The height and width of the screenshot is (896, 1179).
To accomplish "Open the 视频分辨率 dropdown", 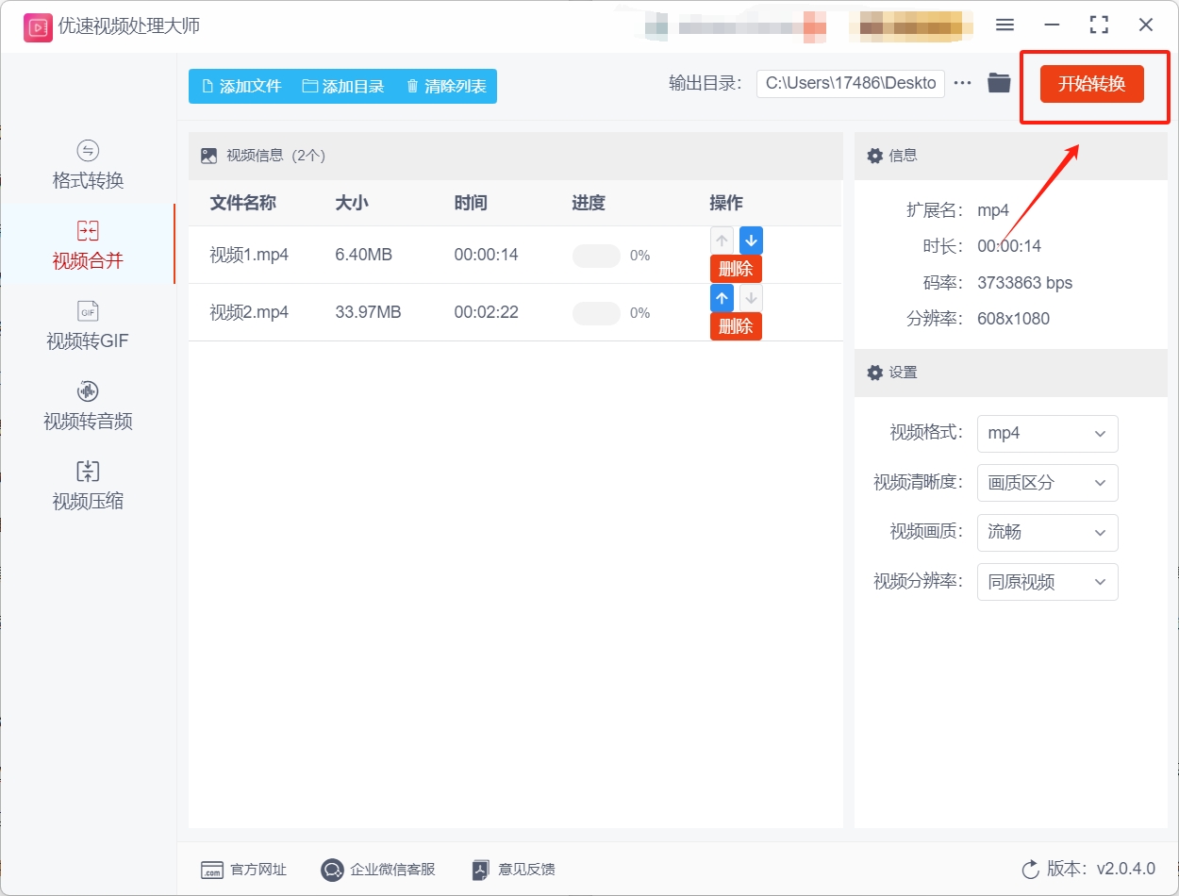I will (1047, 582).
